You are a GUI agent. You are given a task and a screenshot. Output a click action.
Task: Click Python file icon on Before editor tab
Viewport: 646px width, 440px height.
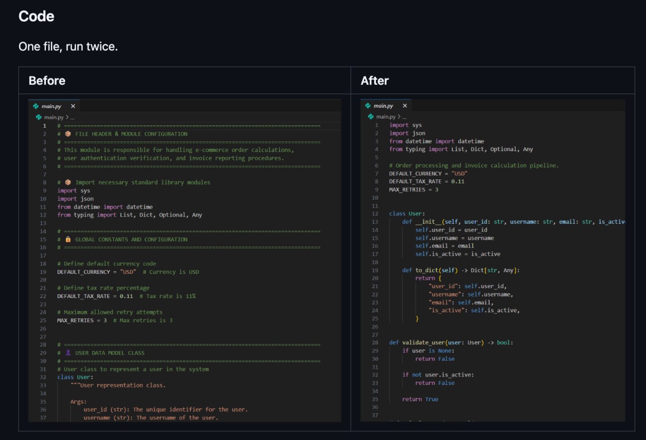tap(36, 106)
